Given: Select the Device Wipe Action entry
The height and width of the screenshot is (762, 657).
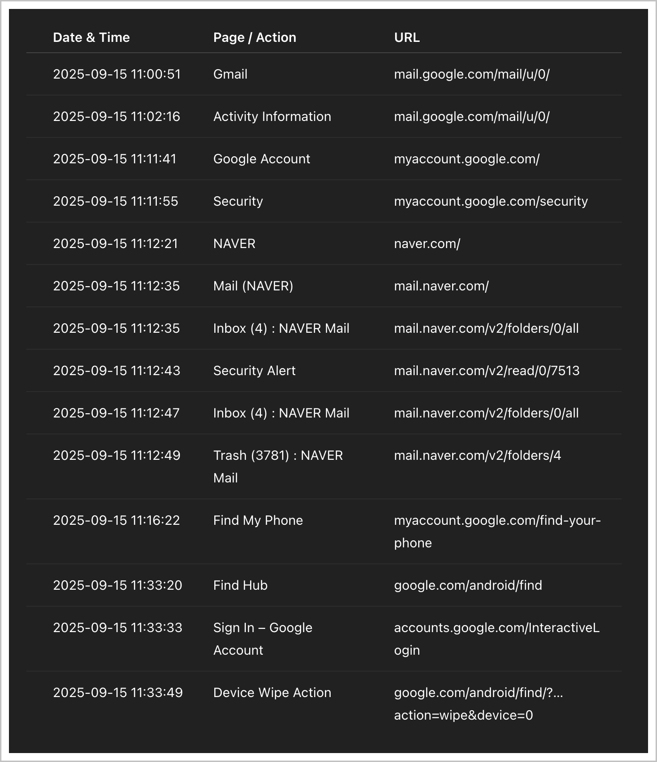Looking at the screenshot, I should [272, 693].
